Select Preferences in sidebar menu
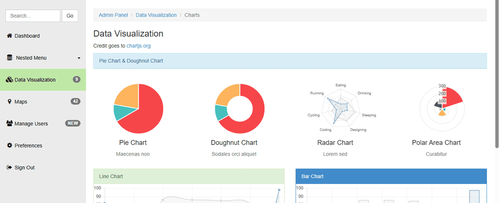 28,146
